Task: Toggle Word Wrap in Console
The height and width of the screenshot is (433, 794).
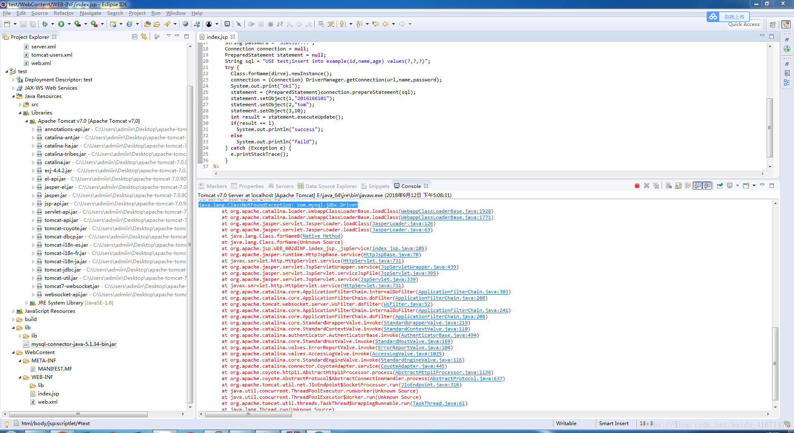Action: (x=688, y=186)
